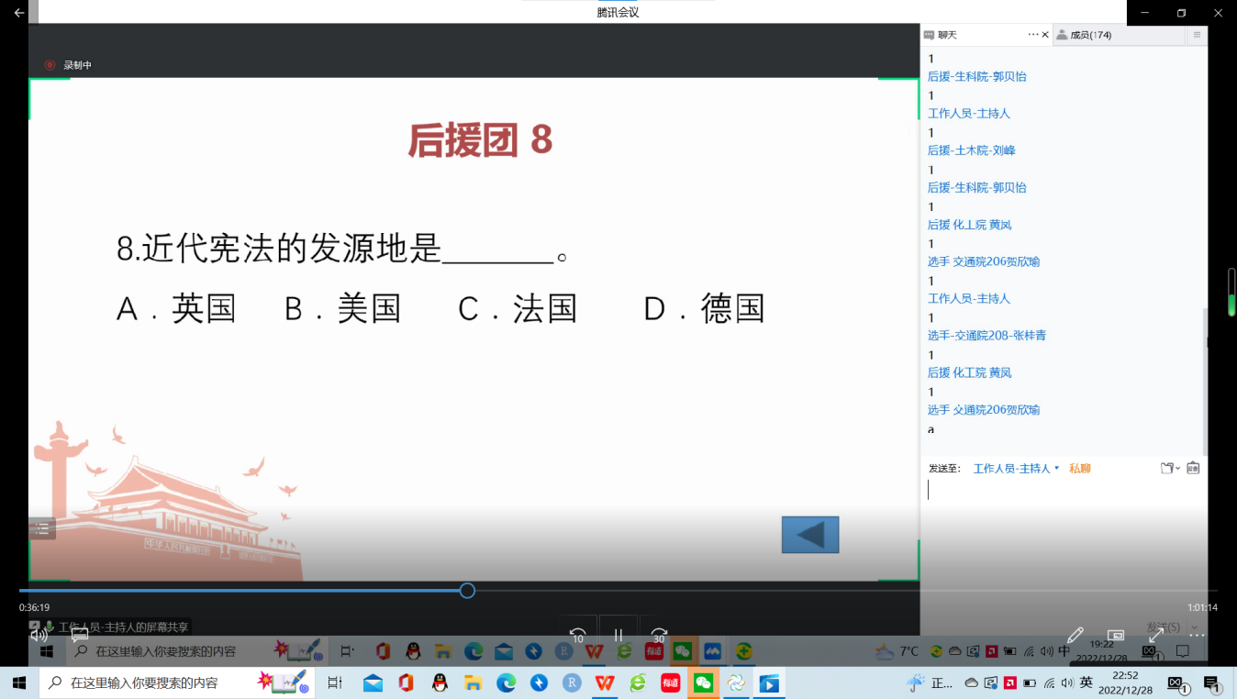Open the file send dropdown in chat
The width and height of the screenshot is (1237, 699).
tap(1169, 468)
